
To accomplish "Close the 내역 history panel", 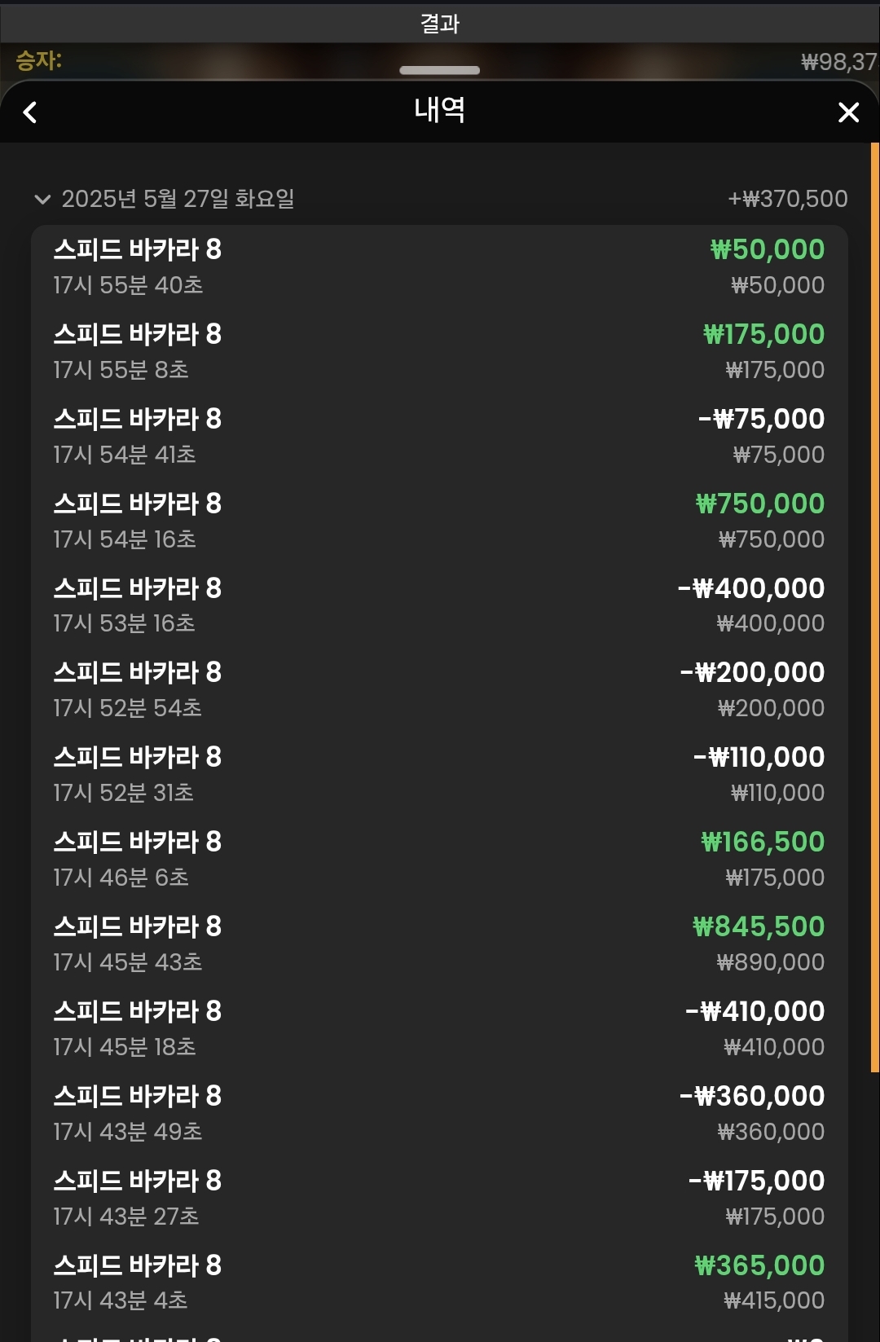I will coord(848,112).
